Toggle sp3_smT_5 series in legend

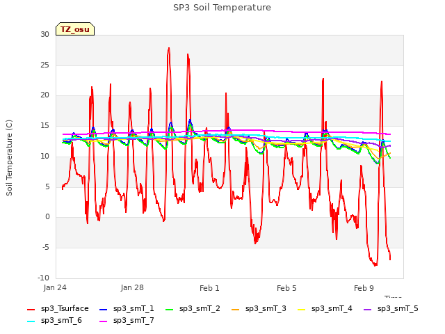(391, 309)
